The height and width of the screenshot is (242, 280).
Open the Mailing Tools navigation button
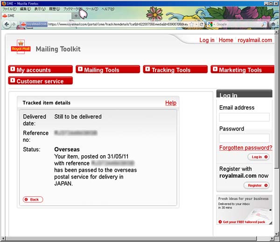tap(108, 69)
